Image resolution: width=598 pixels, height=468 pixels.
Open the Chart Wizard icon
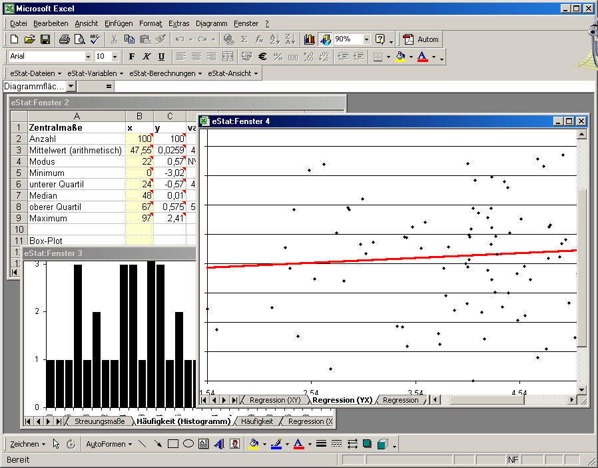310,39
